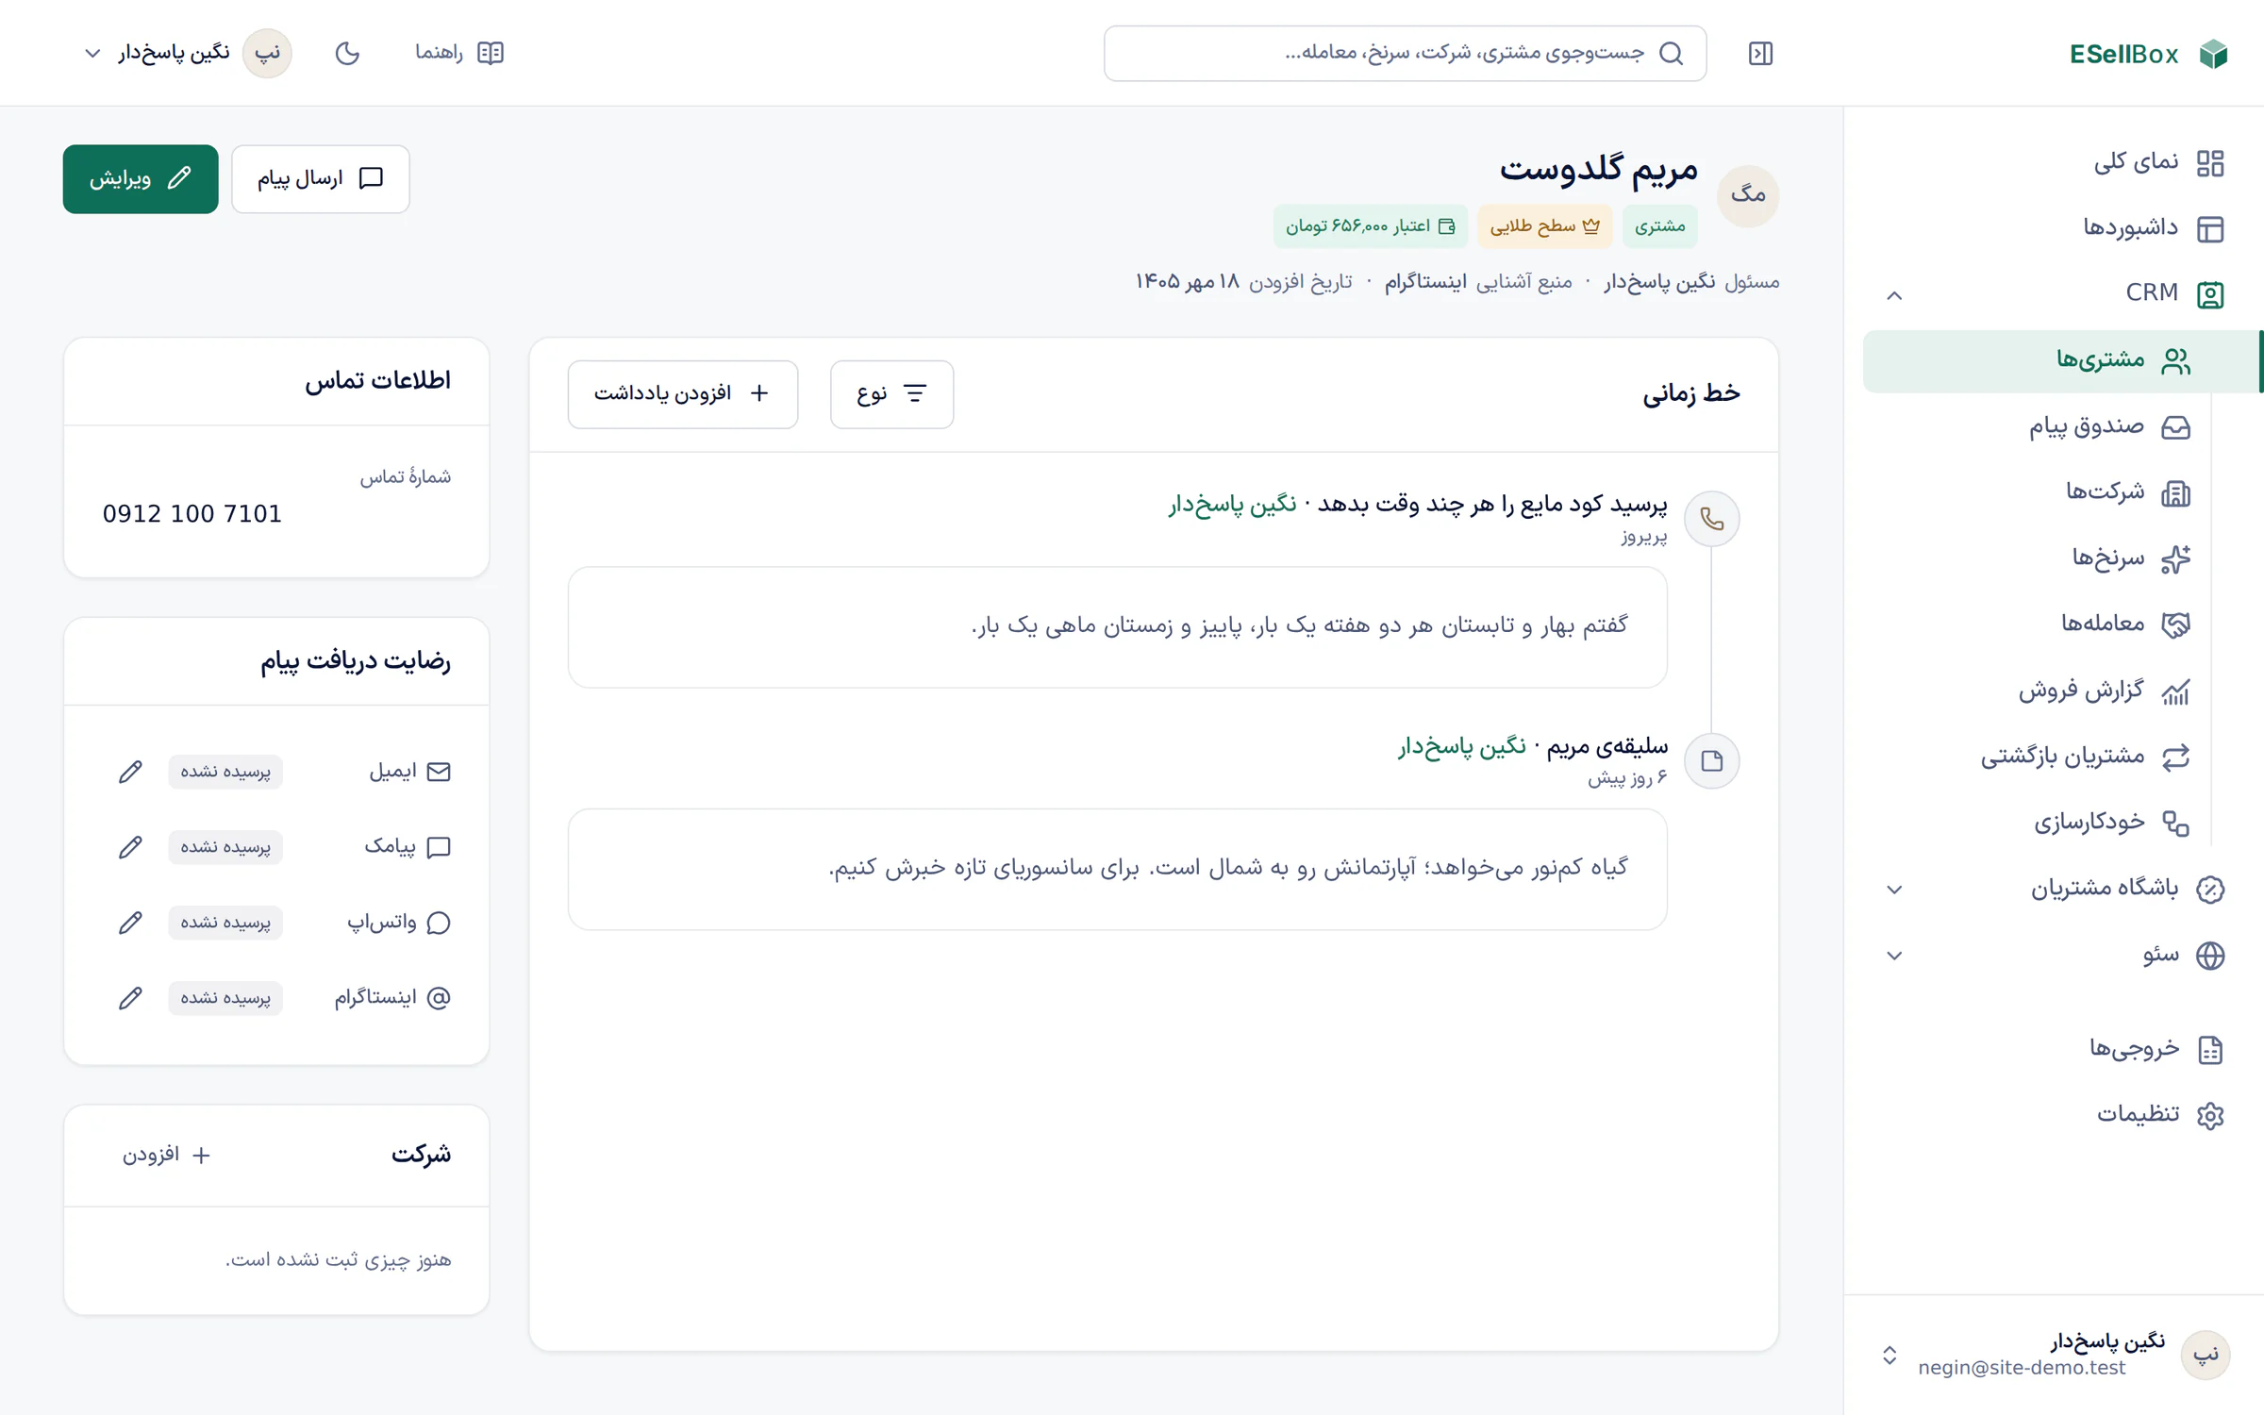Edit ایمیل consent pencil icon
The image size is (2264, 1415).
pyautogui.click(x=130, y=772)
